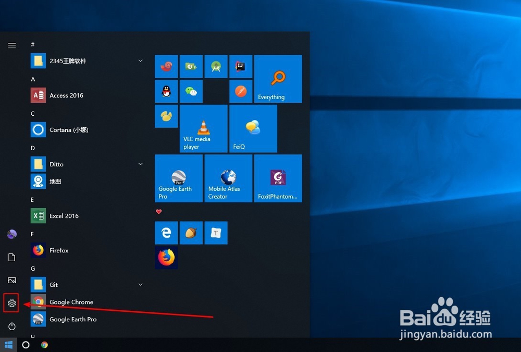Open Documents from the Start rail

(11, 257)
